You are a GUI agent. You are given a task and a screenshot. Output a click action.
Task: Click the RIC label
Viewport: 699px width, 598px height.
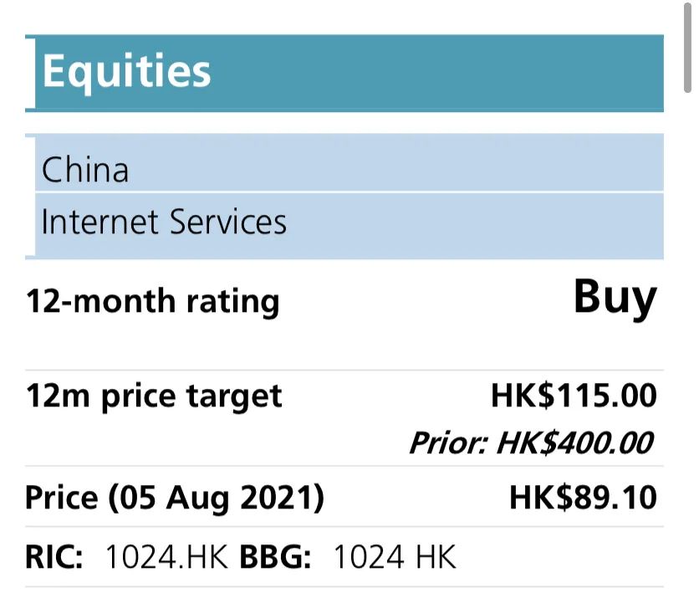coord(54,557)
